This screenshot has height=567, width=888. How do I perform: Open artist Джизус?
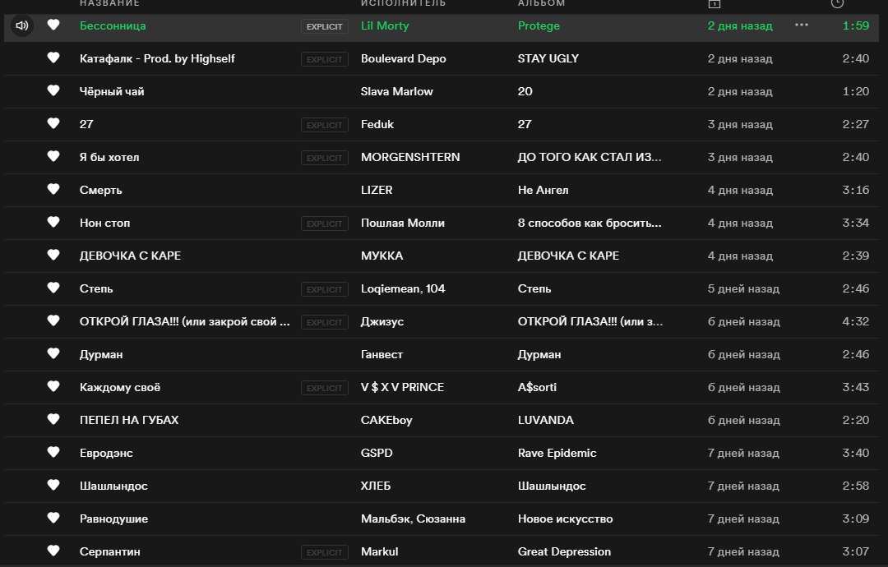pos(382,321)
